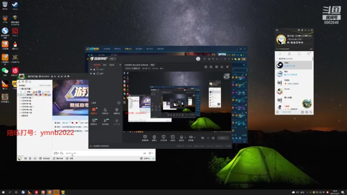Mute the microphone in YY channel bottom bar
This screenshot has height=195, width=347.
(30, 159)
